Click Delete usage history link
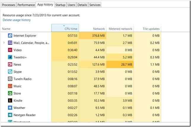Viewport: 191px width, 127px height. point(17,20)
